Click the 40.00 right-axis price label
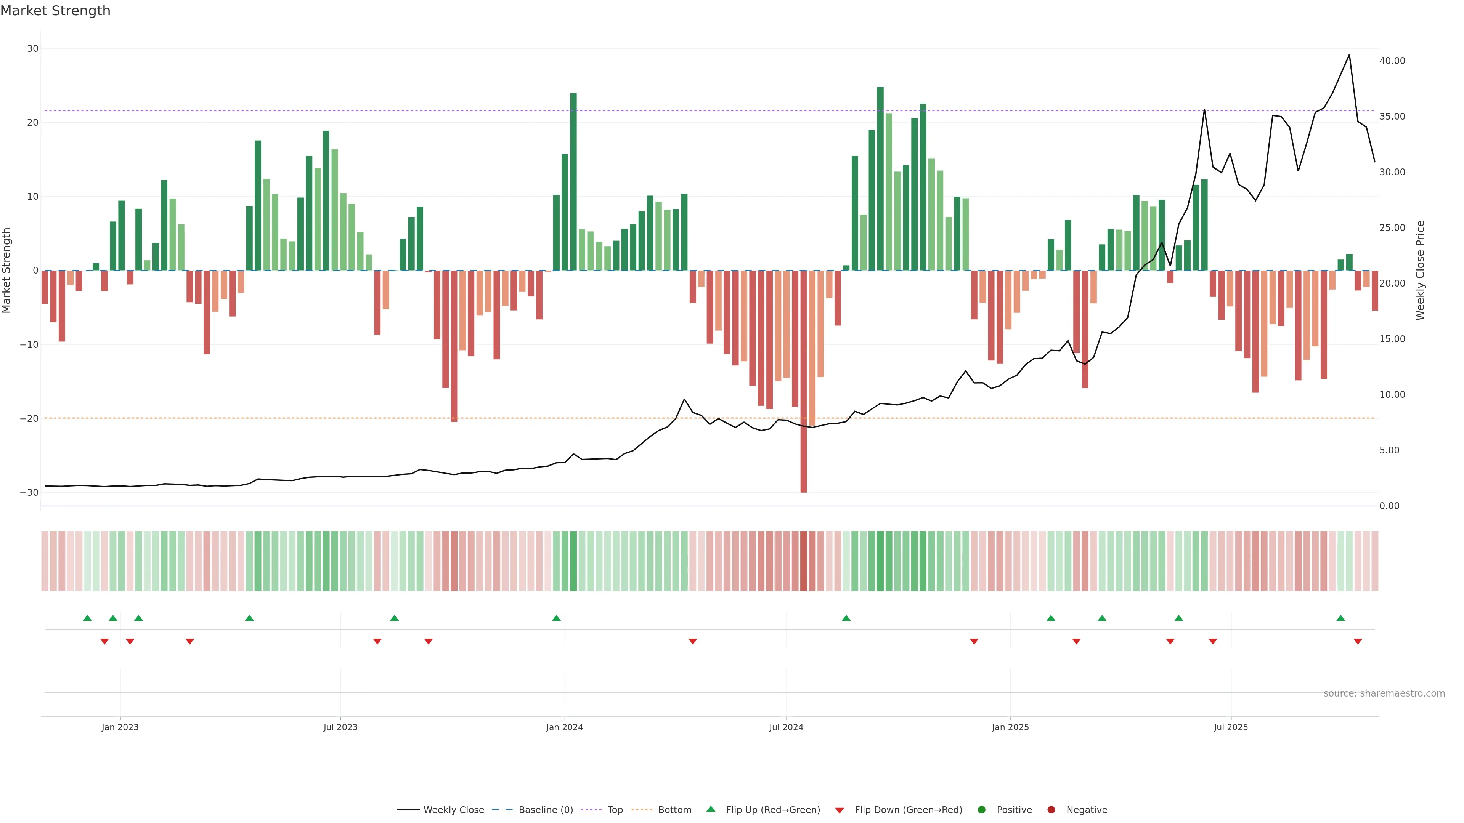The width and height of the screenshot is (1464, 823). tap(1392, 61)
